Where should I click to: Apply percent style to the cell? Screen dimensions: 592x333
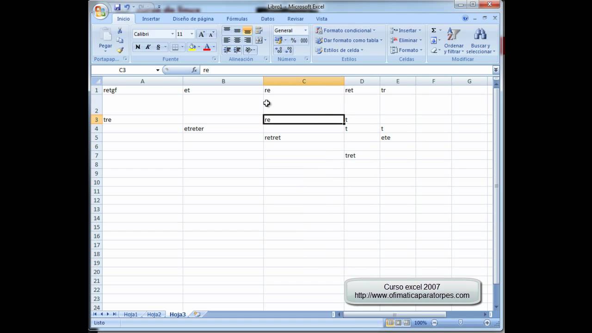[293, 40]
